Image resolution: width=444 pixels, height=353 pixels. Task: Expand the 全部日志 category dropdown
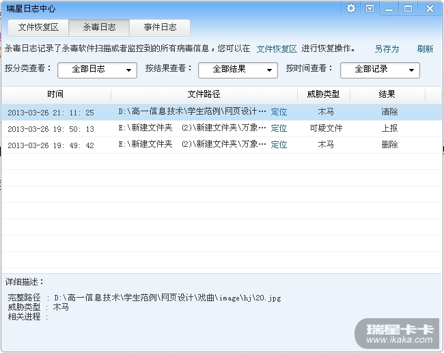[x=97, y=70]
